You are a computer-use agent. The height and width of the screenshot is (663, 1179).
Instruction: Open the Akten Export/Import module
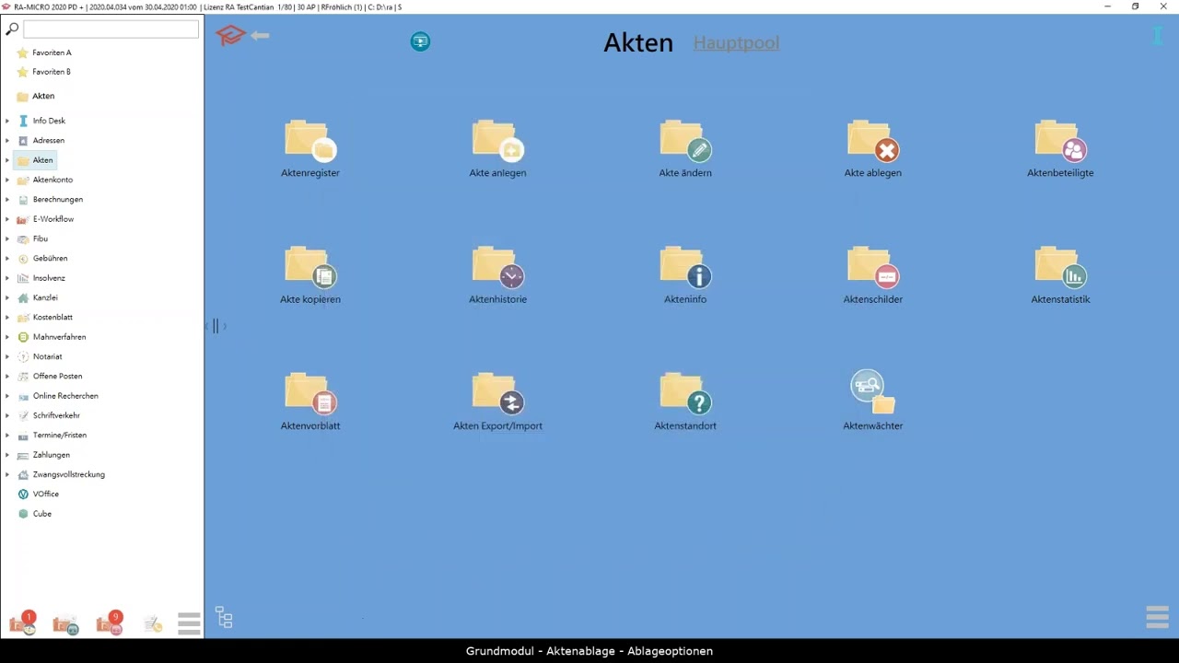(497, 401)
